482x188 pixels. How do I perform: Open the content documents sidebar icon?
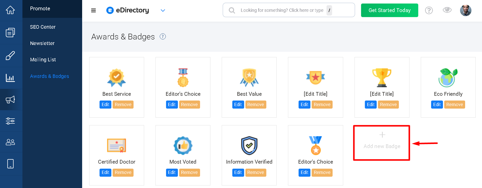[10, 32]
